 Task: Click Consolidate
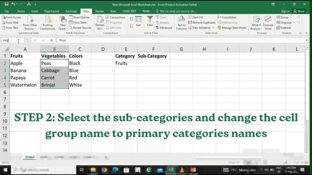pos(227,17)
